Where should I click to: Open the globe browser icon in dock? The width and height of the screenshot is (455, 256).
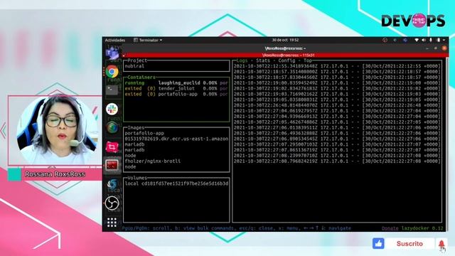112,128
